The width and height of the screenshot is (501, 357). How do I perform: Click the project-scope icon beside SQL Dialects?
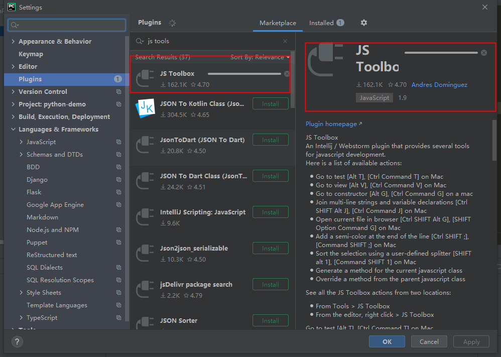tap(118, 268)
